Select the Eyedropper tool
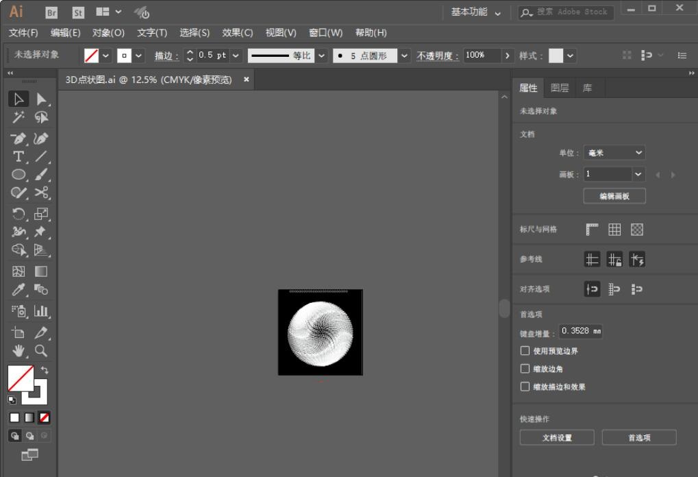The width and height of the screenshot is (698, 477). pyautogui.click(x=19, y=291)
